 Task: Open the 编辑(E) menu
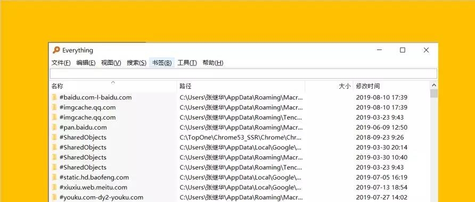pos(86,63)
